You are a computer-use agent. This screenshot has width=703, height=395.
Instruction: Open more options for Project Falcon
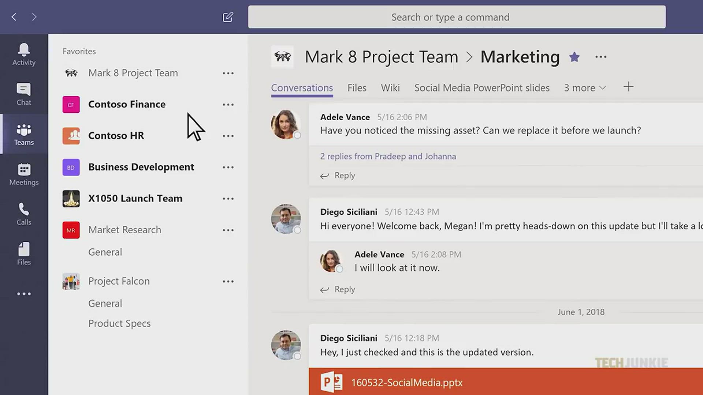click(228, 282)
